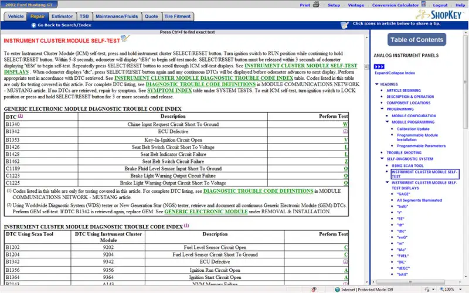Click the contents panel scroll down arrow
The width and height of the screenshot is (469, 293).
click(x=465, y=277)
